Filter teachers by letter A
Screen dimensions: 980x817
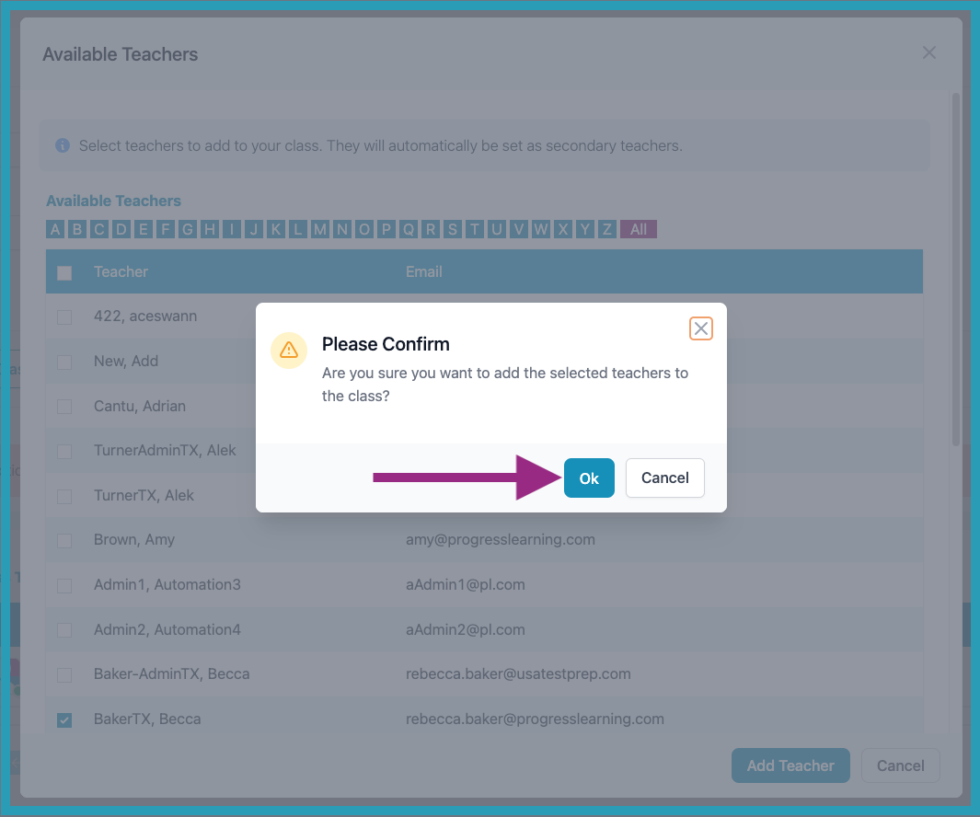coord(55,229)
